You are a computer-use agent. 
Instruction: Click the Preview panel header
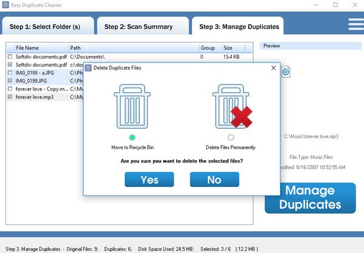311,46
